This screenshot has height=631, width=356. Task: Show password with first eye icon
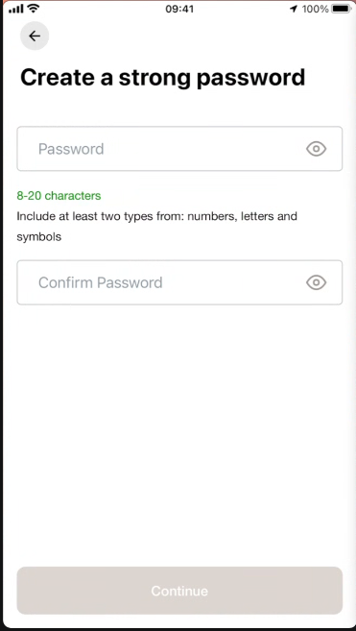pyautogui.click(x=316, y=149)
